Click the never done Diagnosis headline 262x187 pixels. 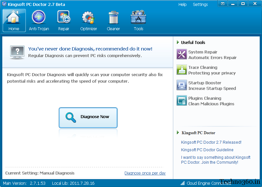pos(90,49)
